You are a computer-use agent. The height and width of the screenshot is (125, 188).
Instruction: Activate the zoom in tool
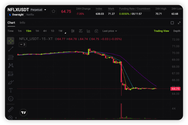[x=11, y=118]
